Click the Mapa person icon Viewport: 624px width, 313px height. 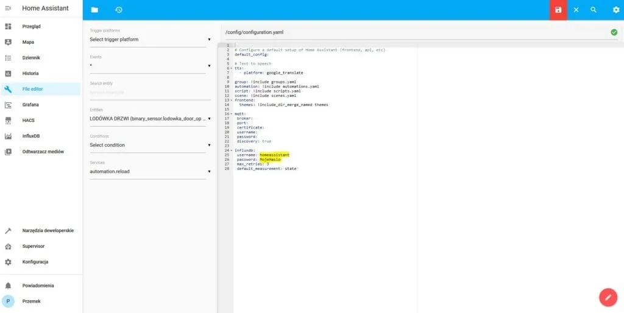pos(8,42)
